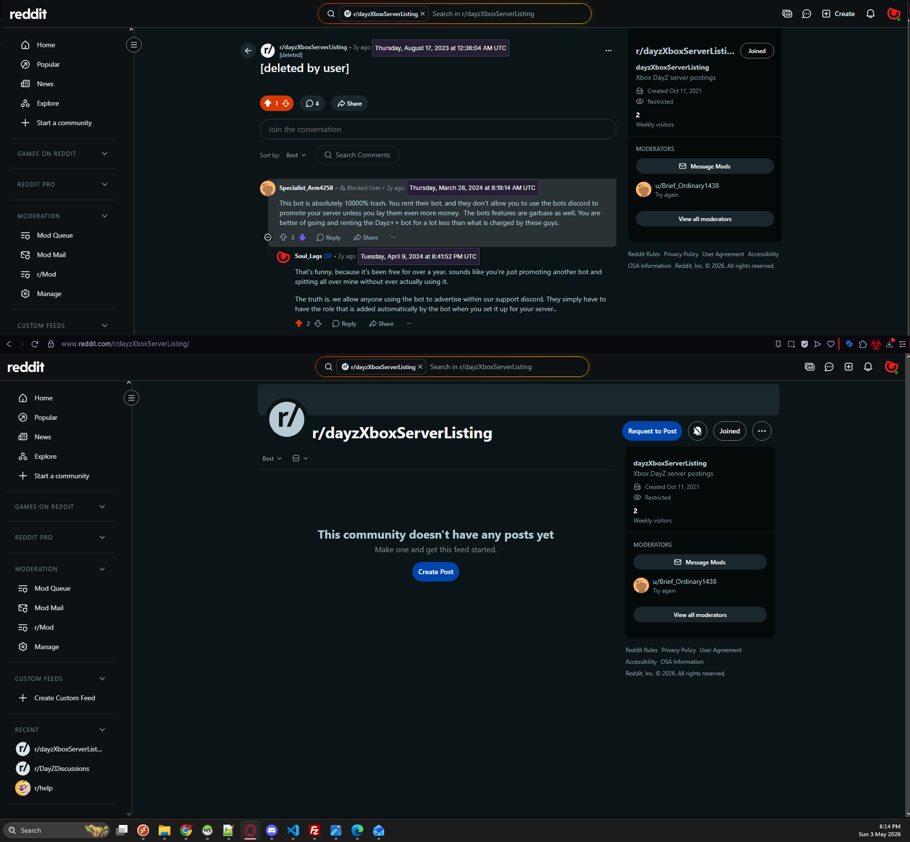The width and height of the screenshot is (910, 842).
Task: Toggle the Joined button in the post-page sidebar
Action: pyautogui.click(x=757, y=51)
